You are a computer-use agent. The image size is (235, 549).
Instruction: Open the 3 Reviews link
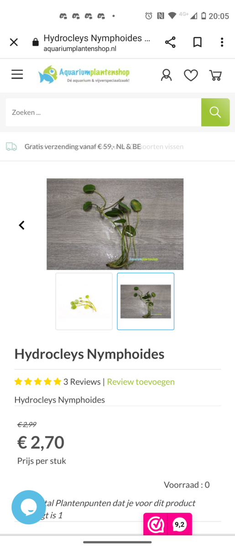(82, 382)
